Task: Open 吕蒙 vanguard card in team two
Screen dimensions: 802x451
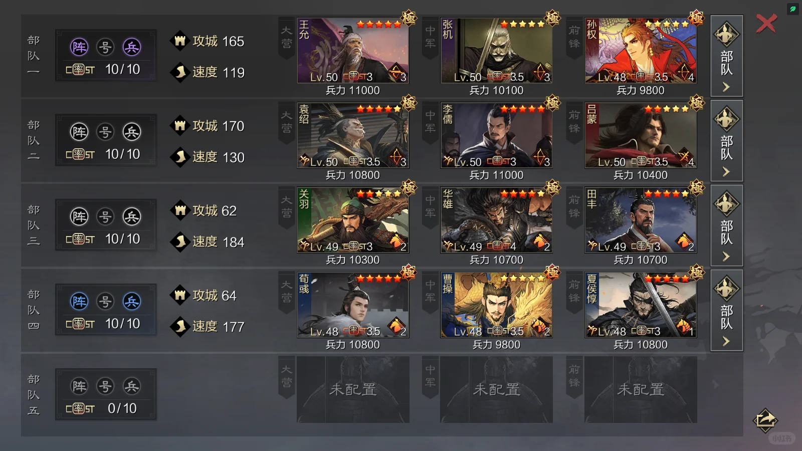Action: tap(641, 135)
